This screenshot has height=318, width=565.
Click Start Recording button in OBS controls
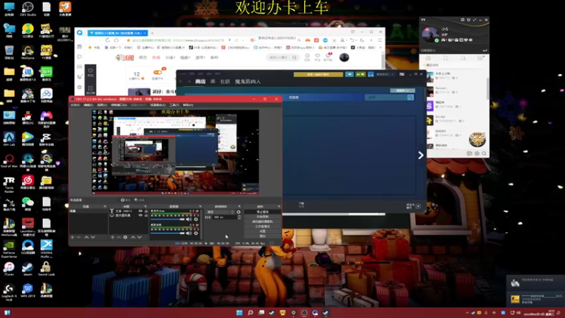coord(262,217)
